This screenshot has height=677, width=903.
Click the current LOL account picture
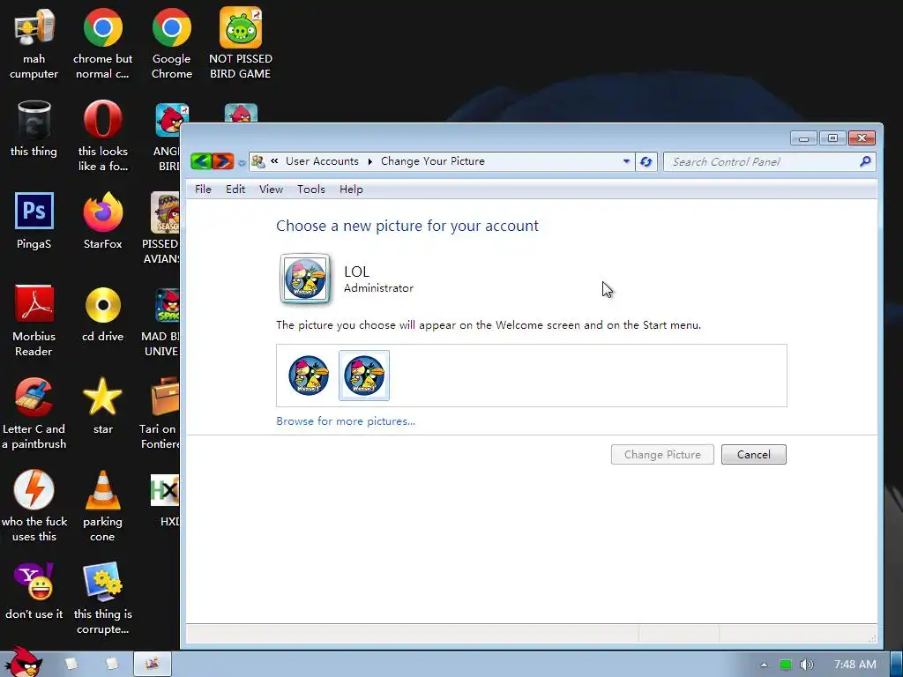[305, 279]
